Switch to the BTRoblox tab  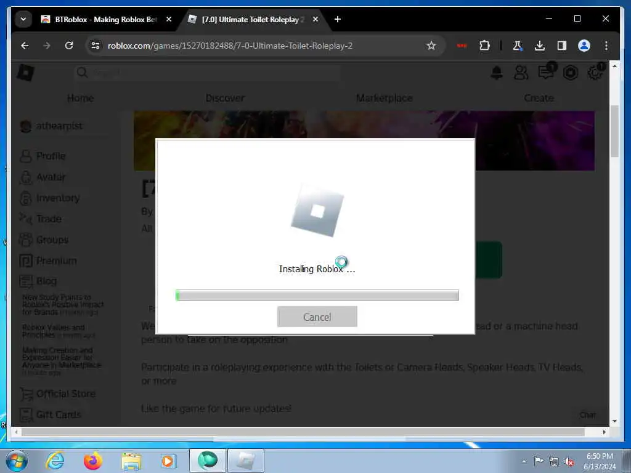click(x=106, y=19)
